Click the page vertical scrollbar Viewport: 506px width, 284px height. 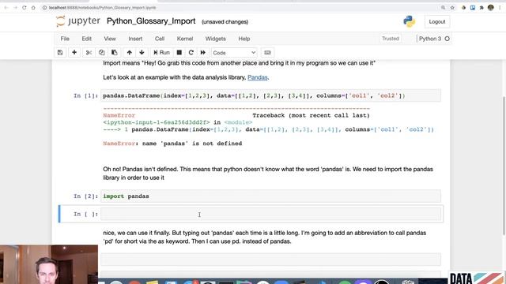504,166
